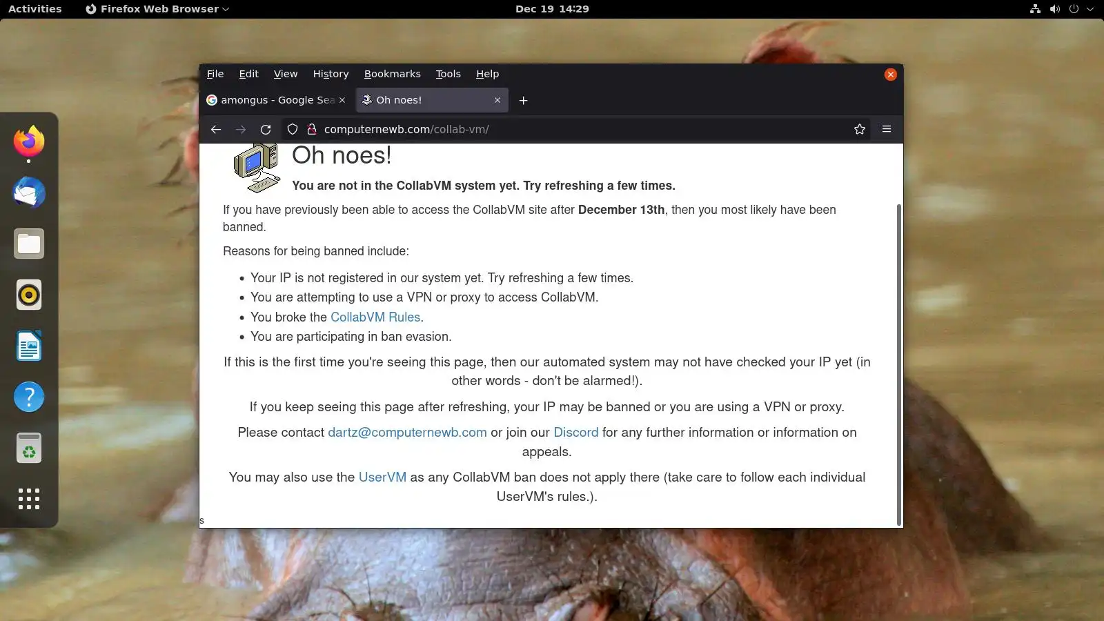Open the UserVM link
The width and height of the screenshot is (1104, 621).
click(382, 477)
